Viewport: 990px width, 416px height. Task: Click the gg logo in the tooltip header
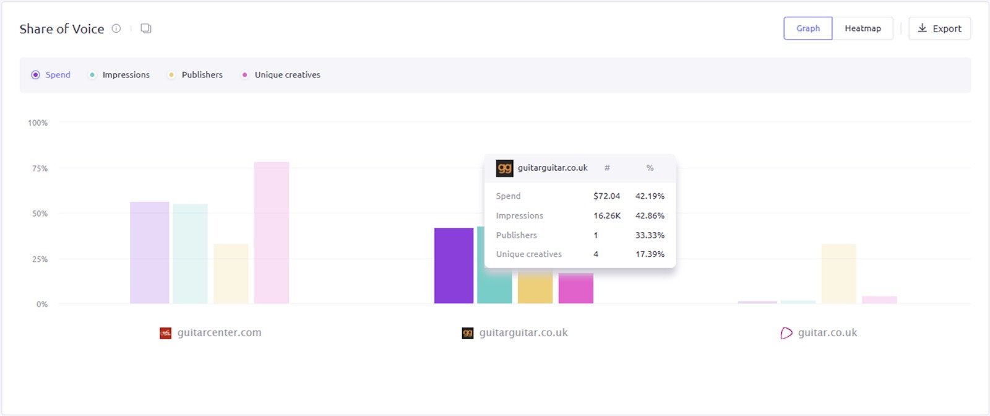point(505,168)
